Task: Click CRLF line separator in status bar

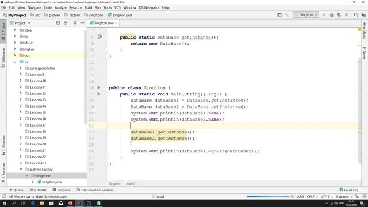Action: pyautogui.click(x=312, y=197)
